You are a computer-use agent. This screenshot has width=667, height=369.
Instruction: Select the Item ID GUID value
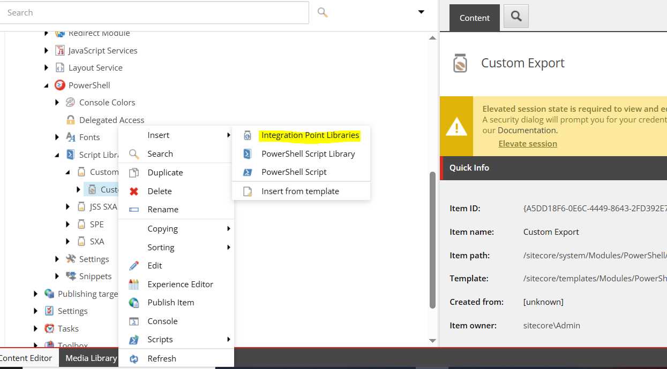[x=595, y=208]
